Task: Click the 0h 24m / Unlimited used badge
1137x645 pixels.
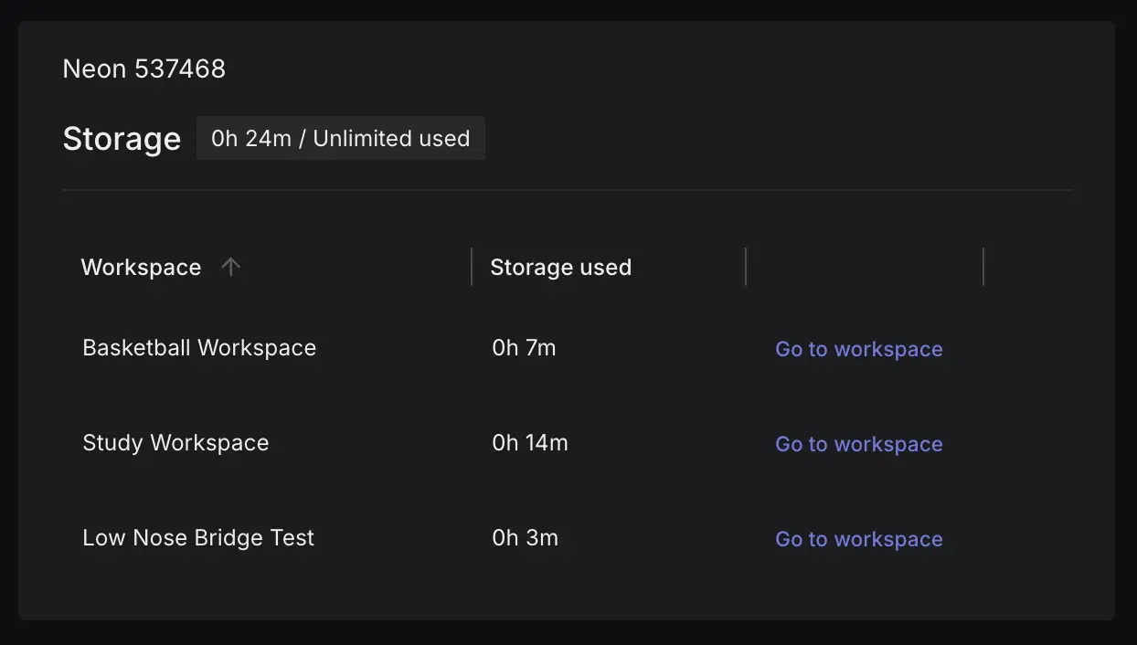Action: pos(340,138)
